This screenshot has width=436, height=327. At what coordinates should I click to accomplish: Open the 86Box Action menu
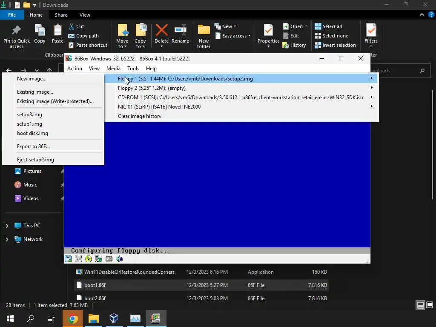pyautogui.click(x=75, y=69)
